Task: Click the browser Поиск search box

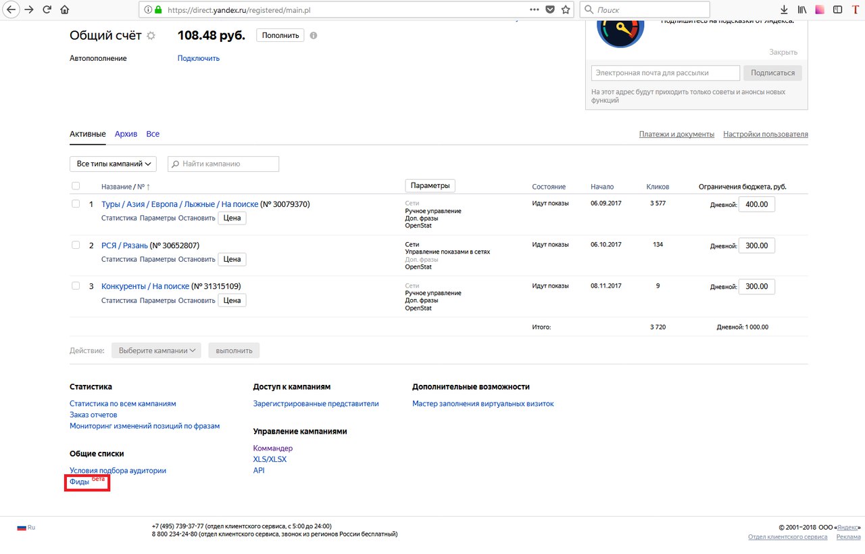Action: [x=645, y=9]
